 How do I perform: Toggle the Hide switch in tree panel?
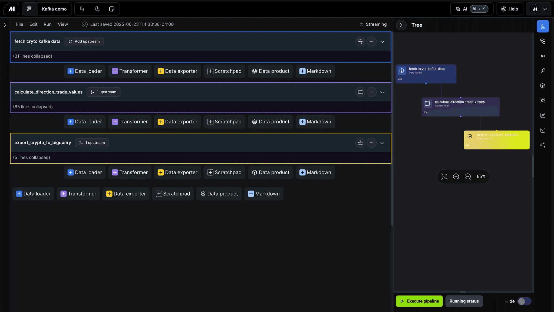tap(524, 301)
